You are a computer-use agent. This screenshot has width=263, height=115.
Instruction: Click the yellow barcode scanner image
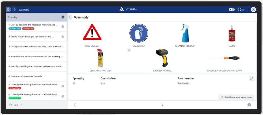162,58
